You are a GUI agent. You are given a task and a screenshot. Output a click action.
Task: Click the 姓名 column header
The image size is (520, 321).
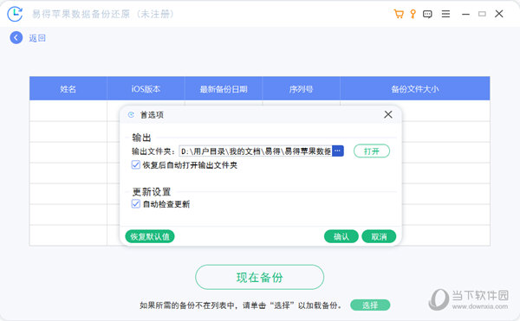point(68,89)
